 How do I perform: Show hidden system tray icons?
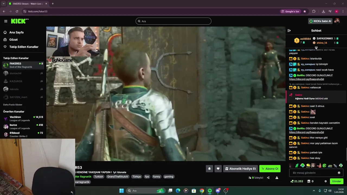pyautogui.click(x=314, y=191)
